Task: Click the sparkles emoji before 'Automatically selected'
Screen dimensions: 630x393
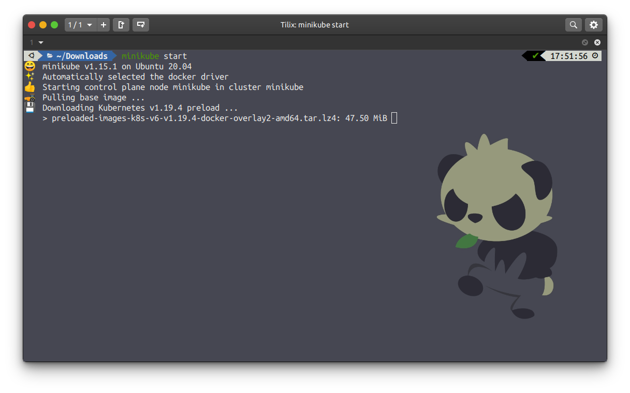Action: [x=30, y=77]
